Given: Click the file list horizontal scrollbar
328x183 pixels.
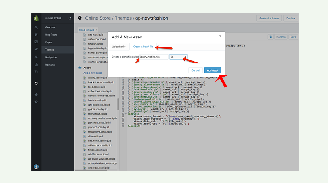Looking at the screenshot, I should click(x=91, y=171).
